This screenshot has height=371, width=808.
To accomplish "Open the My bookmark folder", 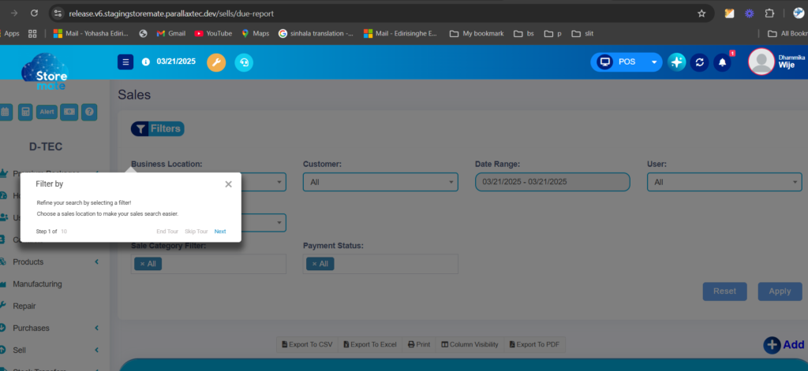I will (x=477, y=33).
